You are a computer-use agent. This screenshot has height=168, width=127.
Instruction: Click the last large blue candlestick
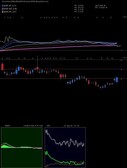pyautogui.click(x=117, y=80)
